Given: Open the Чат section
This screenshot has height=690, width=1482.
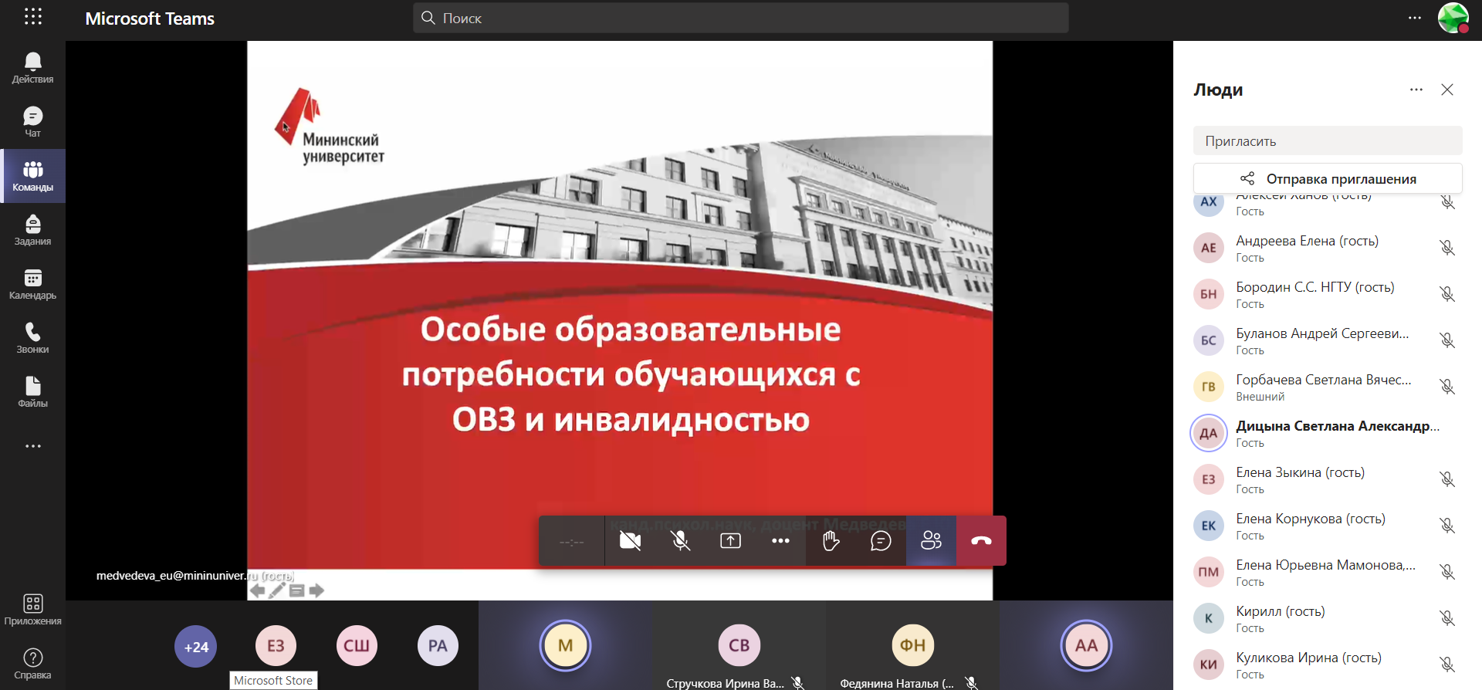Looking at the screenshot, I should (x=32, y=122).
